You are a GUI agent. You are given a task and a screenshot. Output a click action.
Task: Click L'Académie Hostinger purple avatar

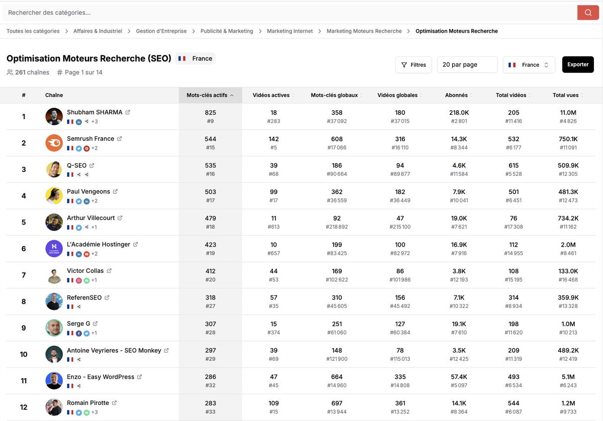pyautogui.click(x=54, y=249)
